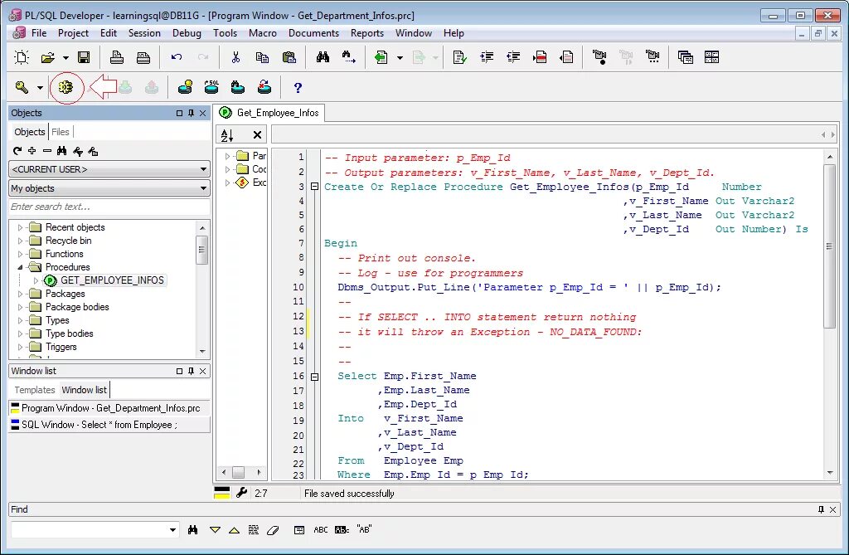The height and width of the screenshot is (555, 849).
Task: Expand the Packages tree folder
Action: 20,293
